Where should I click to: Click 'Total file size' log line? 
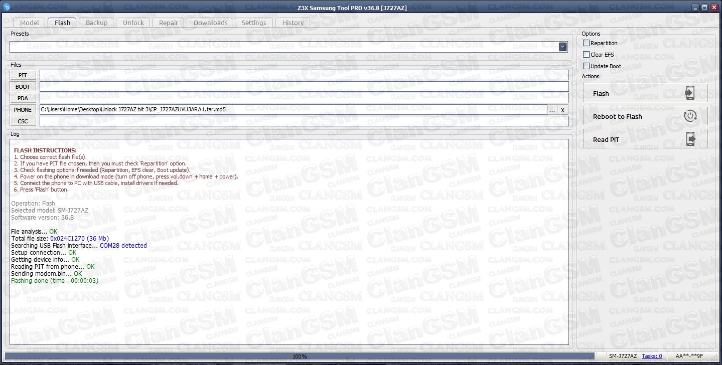[x=60, y=239]
